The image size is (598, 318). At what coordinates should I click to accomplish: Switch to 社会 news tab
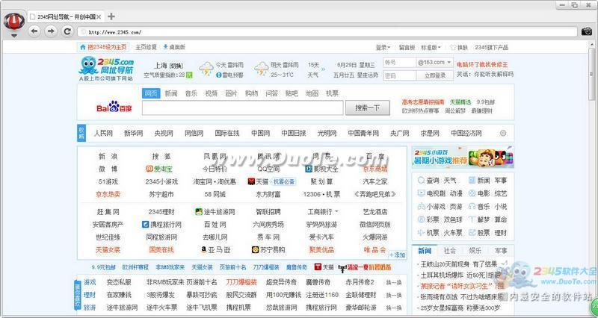450,251
